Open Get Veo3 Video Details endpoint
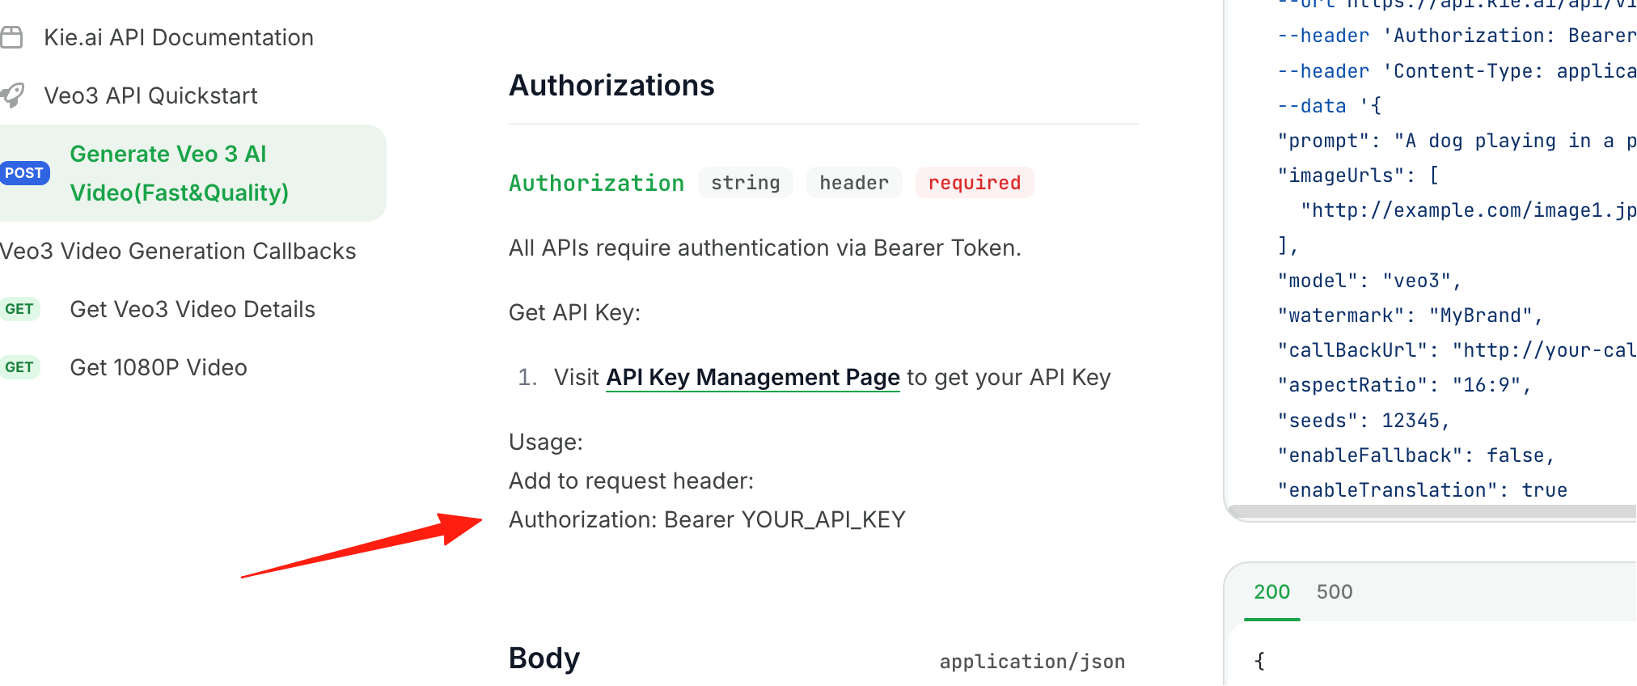The width and height of the screenshot is (1637, 686). click(x=192, y=309)
